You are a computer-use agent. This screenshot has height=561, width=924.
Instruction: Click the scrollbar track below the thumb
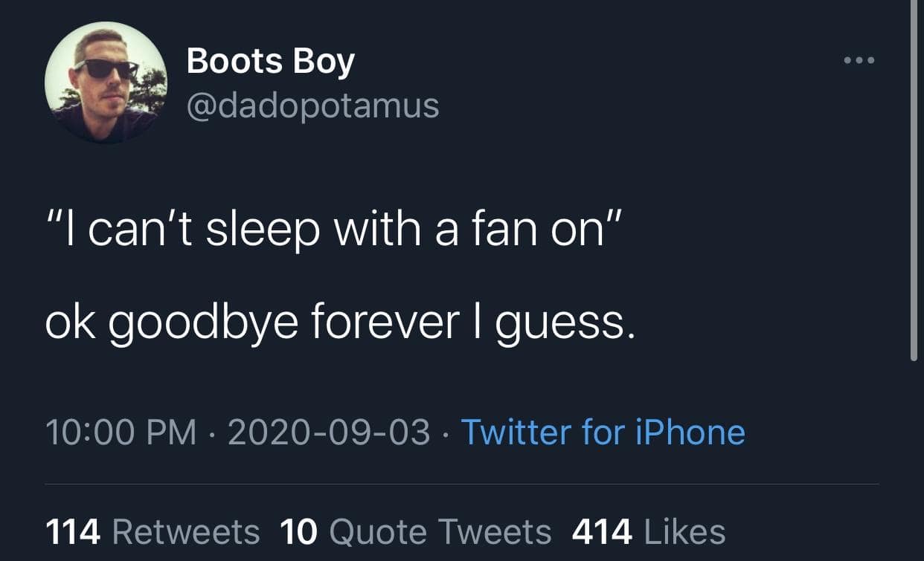(x=914, y=461)
